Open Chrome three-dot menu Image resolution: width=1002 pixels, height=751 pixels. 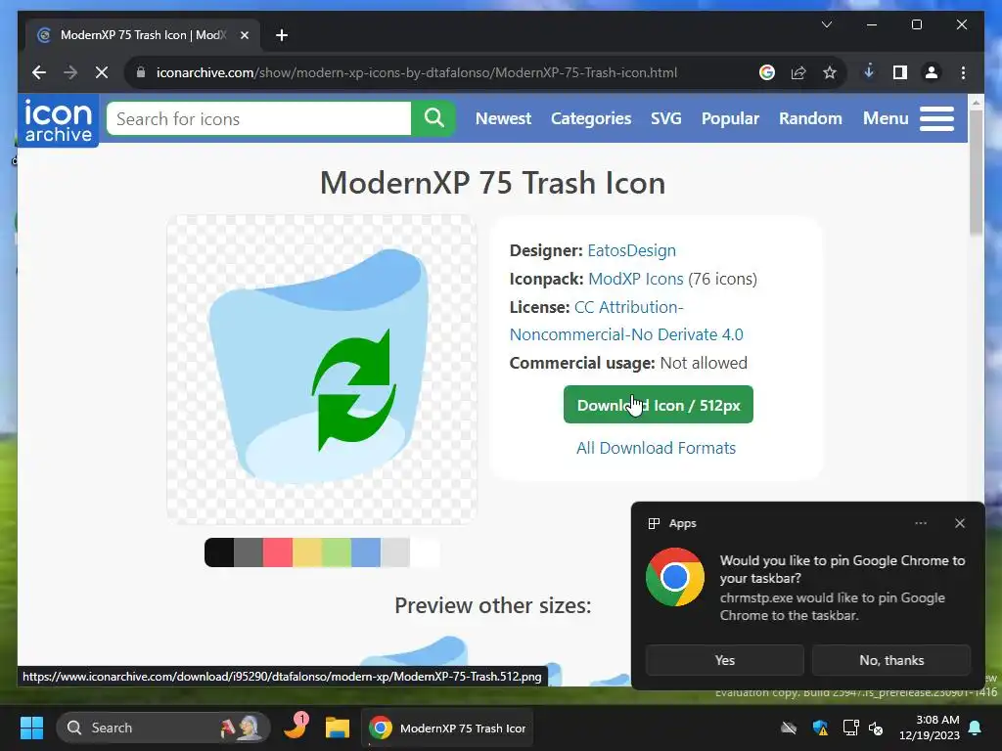(963, 72)
